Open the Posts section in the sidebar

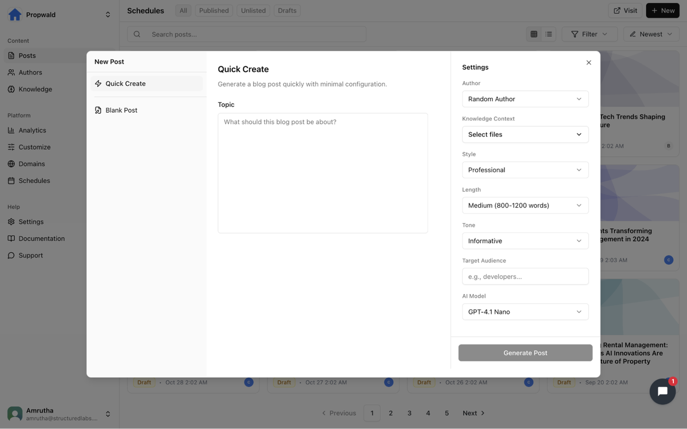pyautogui.click(x=27, y=55)
